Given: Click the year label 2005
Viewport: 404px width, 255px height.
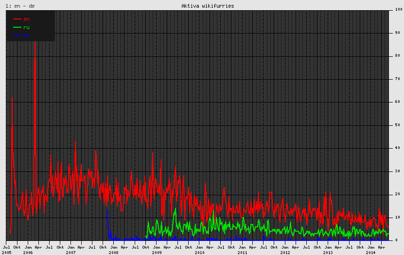Looking at the screenshot, I should coord(6,253).
